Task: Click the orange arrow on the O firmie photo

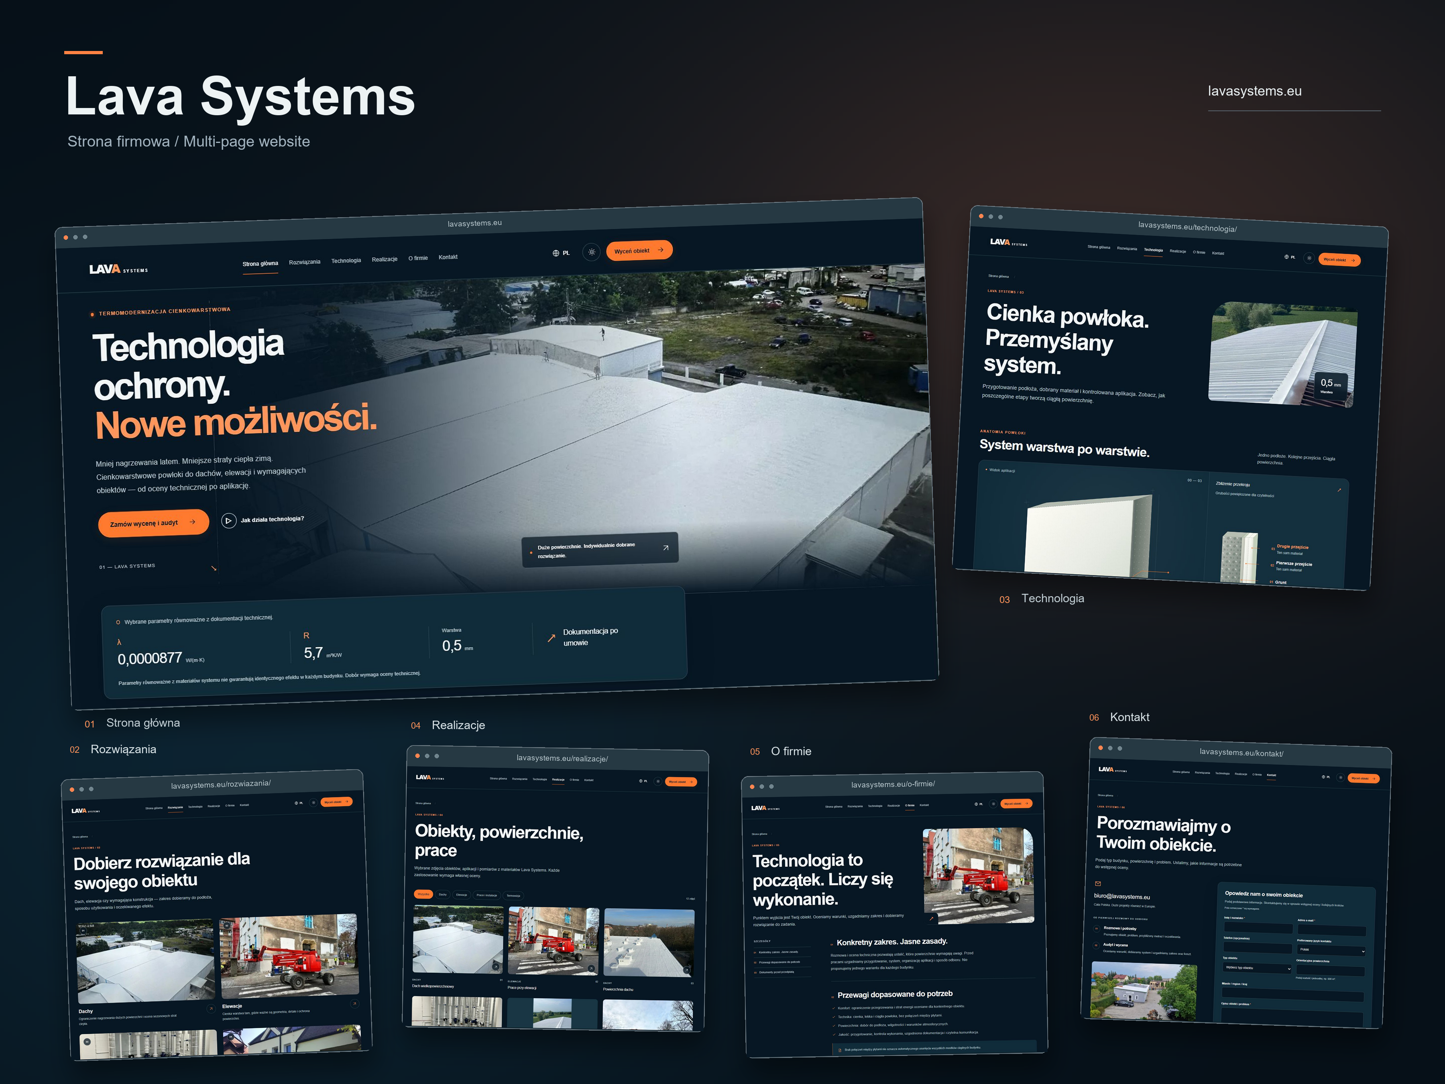Action: [x=931, y=918]
